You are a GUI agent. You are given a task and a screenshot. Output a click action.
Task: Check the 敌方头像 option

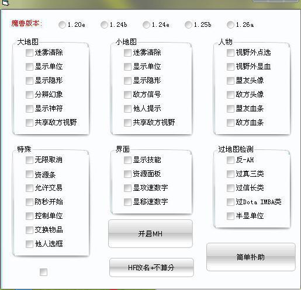(x=230, y=95)
